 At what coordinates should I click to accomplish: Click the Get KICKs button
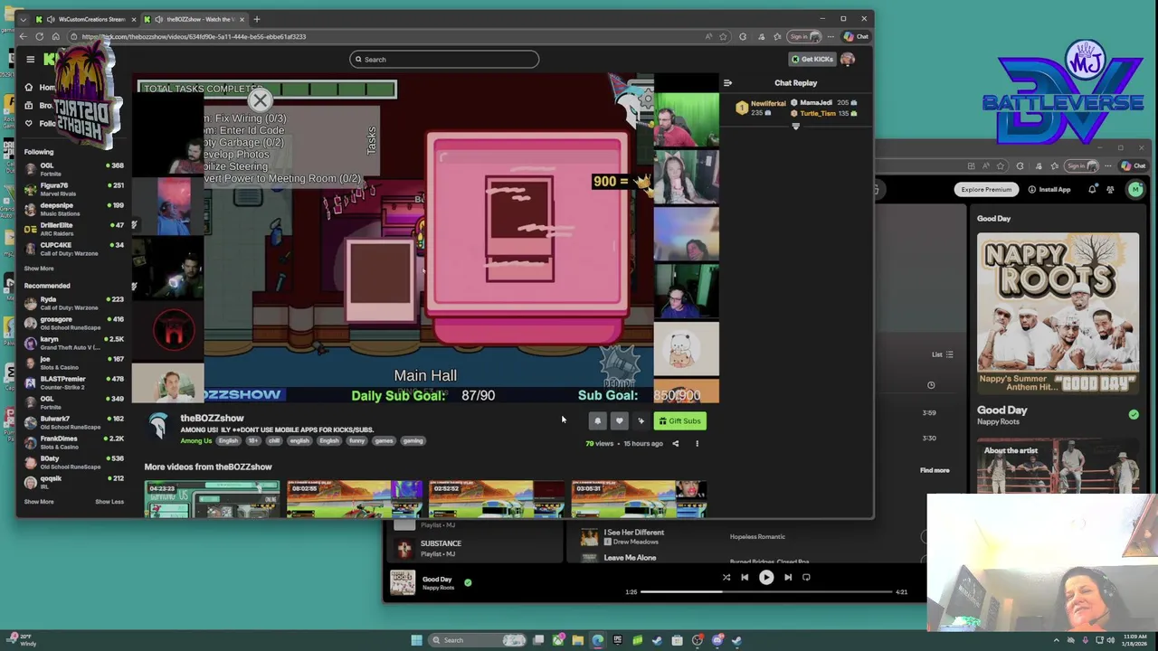click(812, 60)
